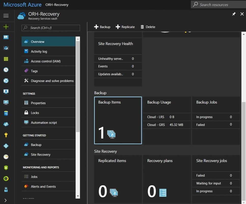Open the Backup Usage tile header
Image resolution: width=246 pixels, height=204 pixels.
[167, 105]
